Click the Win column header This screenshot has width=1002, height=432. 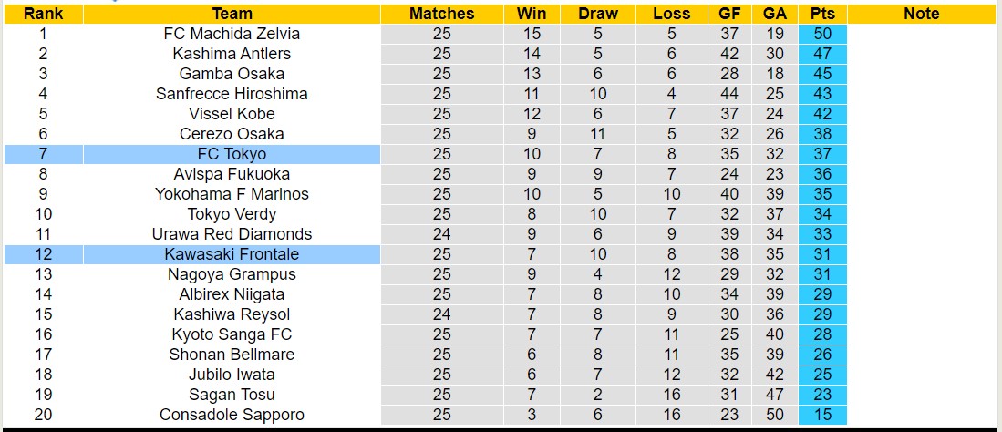532,14
